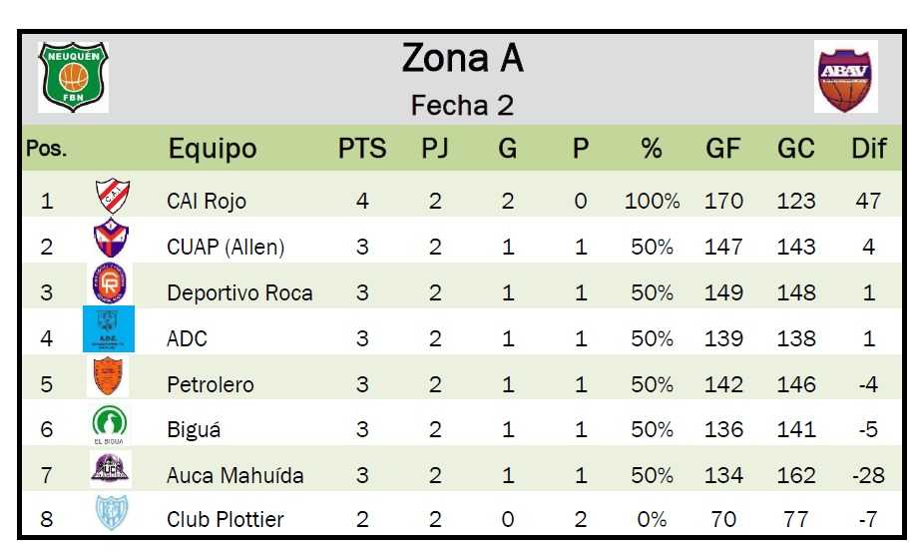Viewport: 921px width, 551px height.
Task: Click the 100% win percentage cell
Action: tap(652, 201)
